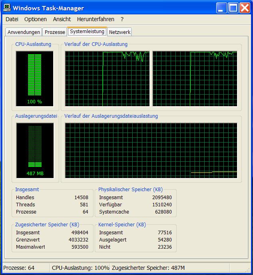The image size is (253, 275).
Task: Click the Nicht value 23236
Action: tap(165, 247)
